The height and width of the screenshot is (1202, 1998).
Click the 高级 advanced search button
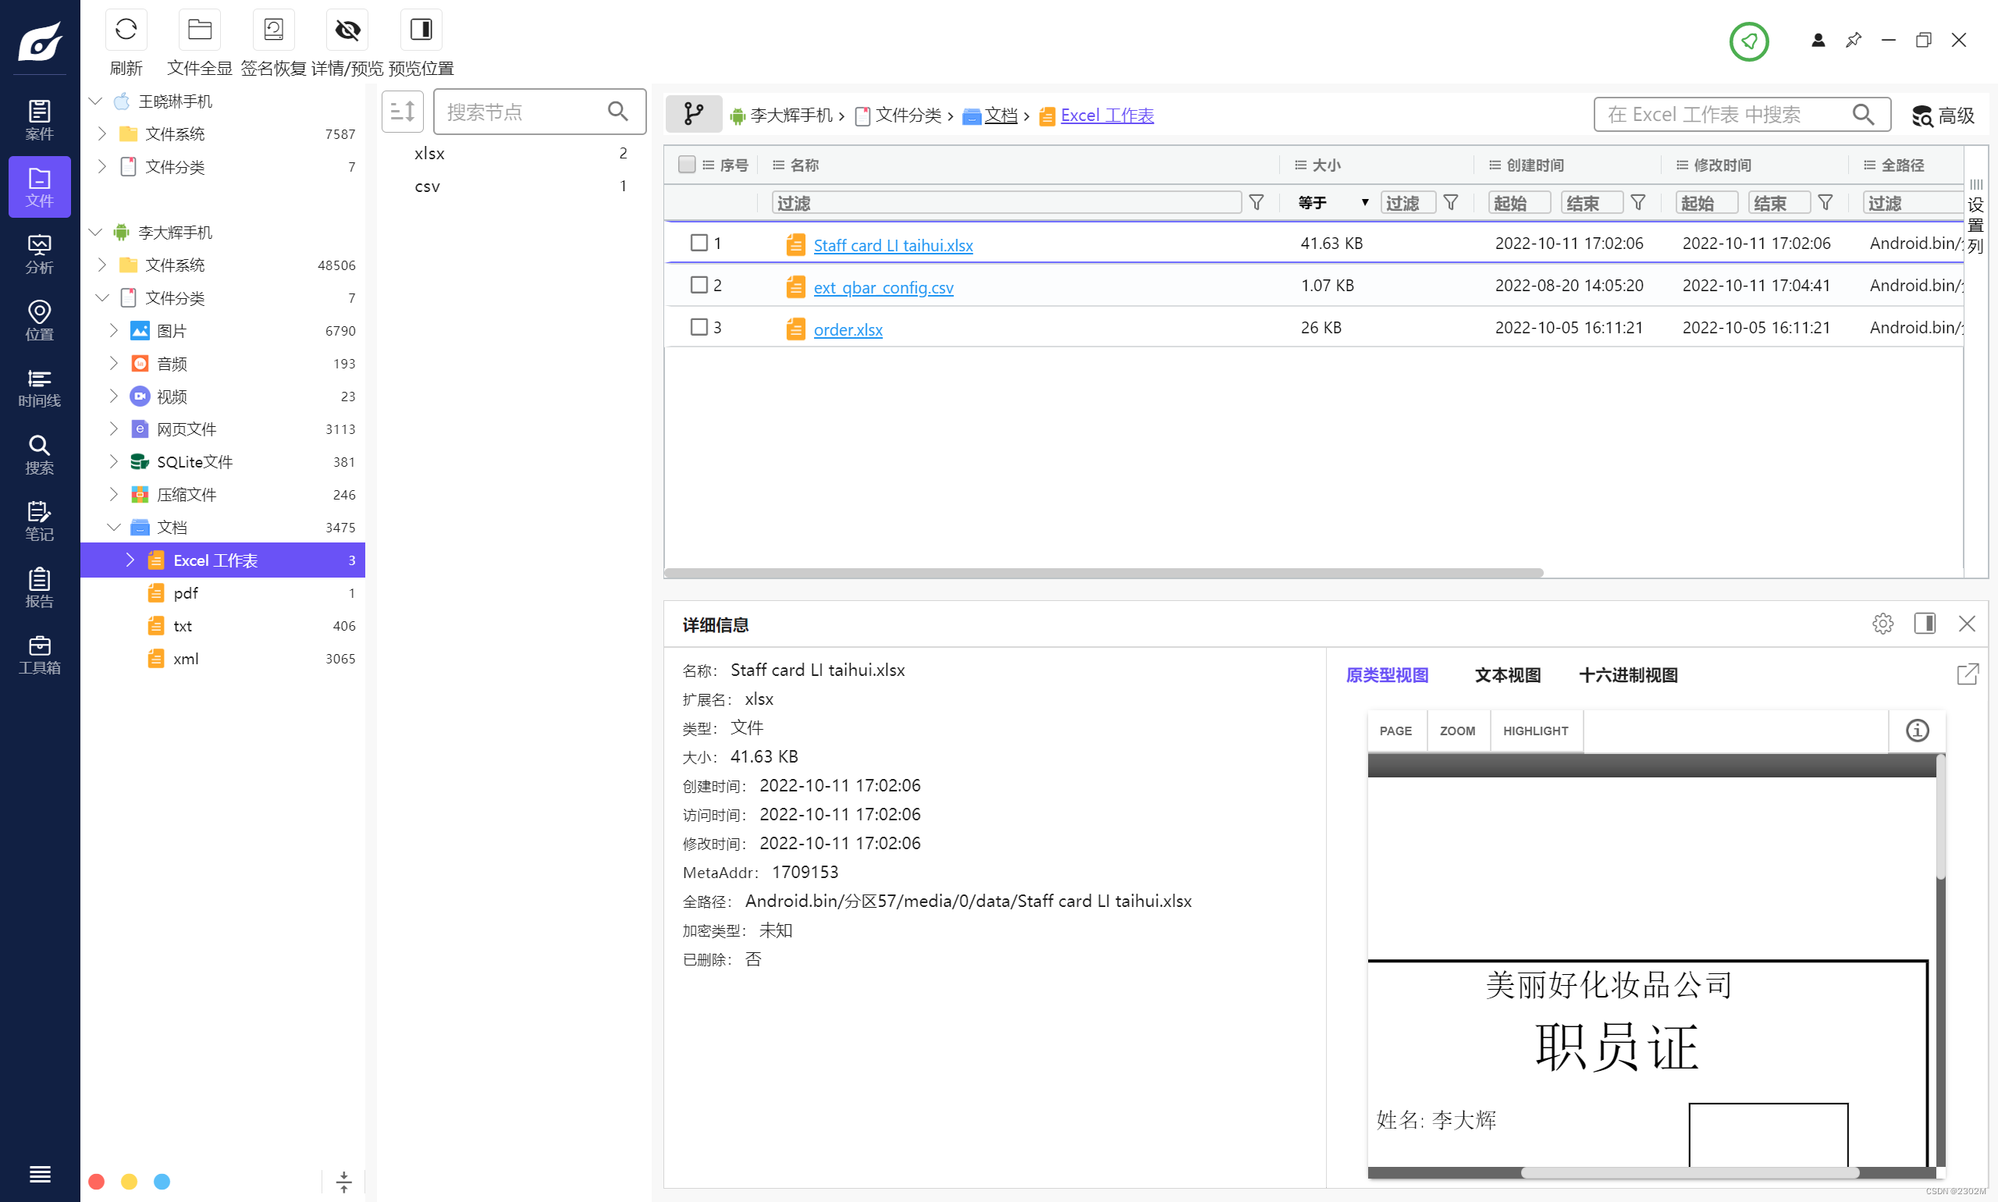[1943, 115]
